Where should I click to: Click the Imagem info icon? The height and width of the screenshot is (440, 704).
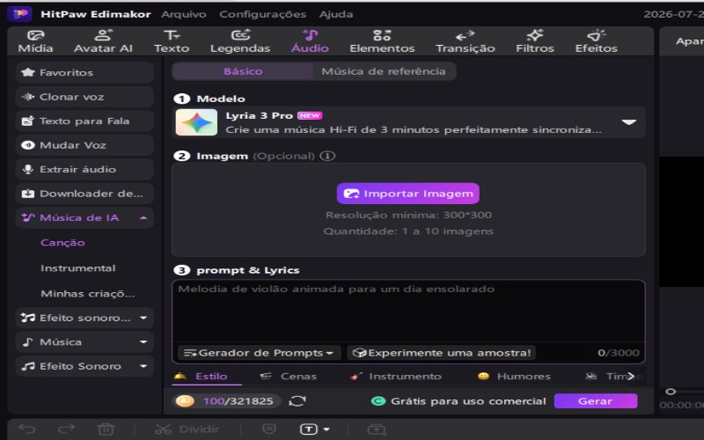pyautogui.click(x=327, y=156)
